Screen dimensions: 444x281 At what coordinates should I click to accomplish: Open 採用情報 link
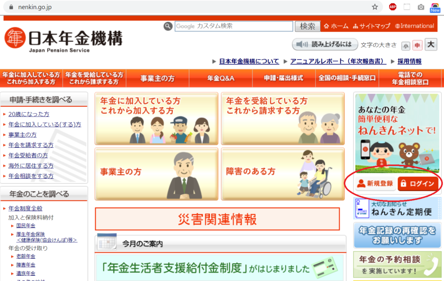tap(409, 61)
